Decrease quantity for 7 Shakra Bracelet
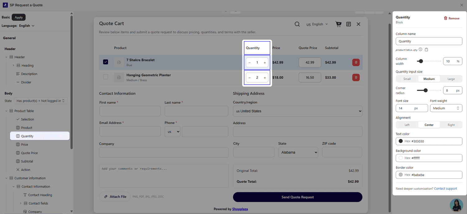This screenshot has width=467, height=214. (x=250, y=63)
